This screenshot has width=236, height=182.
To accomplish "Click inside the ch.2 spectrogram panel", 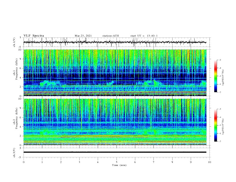I will click(x=115, y=122).
